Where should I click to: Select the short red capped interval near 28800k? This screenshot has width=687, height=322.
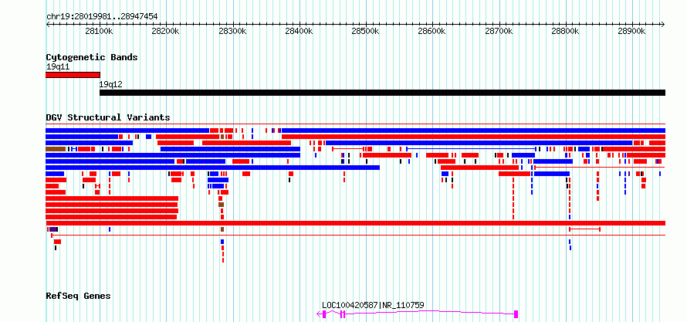coord(584,229)
